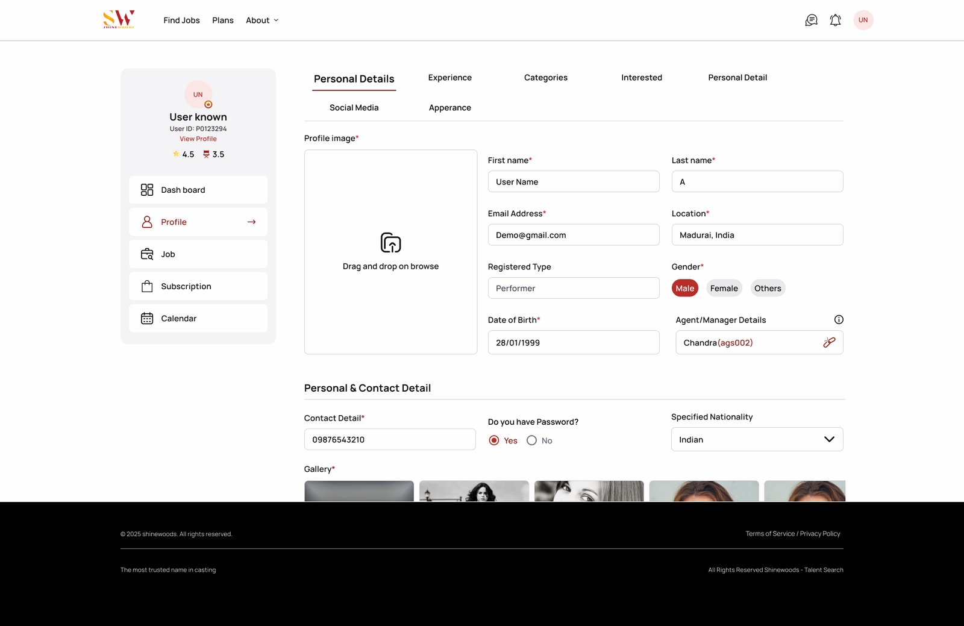The height and width of the screenshot is (626, 964).
Task: Click the Date of Birth field
Action: 573,342
